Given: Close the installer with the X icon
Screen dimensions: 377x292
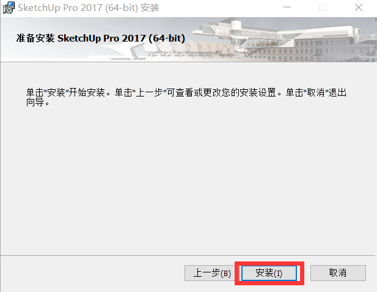Looking at the screenshot, I should point(359,7).
